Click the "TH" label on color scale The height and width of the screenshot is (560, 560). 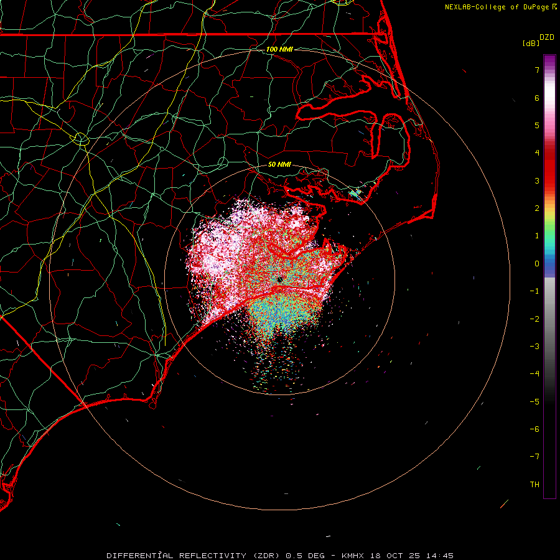(534, 485)
